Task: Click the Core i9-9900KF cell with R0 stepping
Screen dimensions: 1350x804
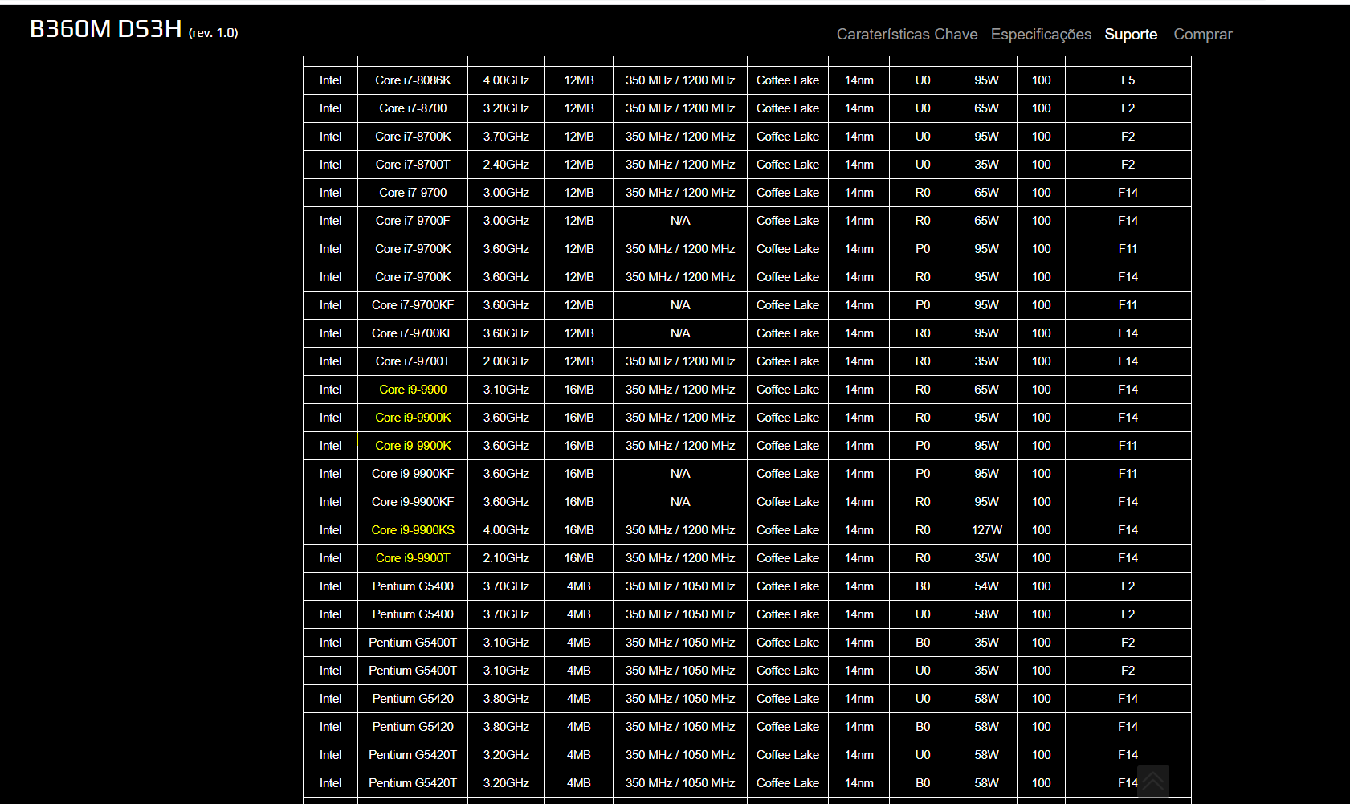Action: (x=413, y=502)
